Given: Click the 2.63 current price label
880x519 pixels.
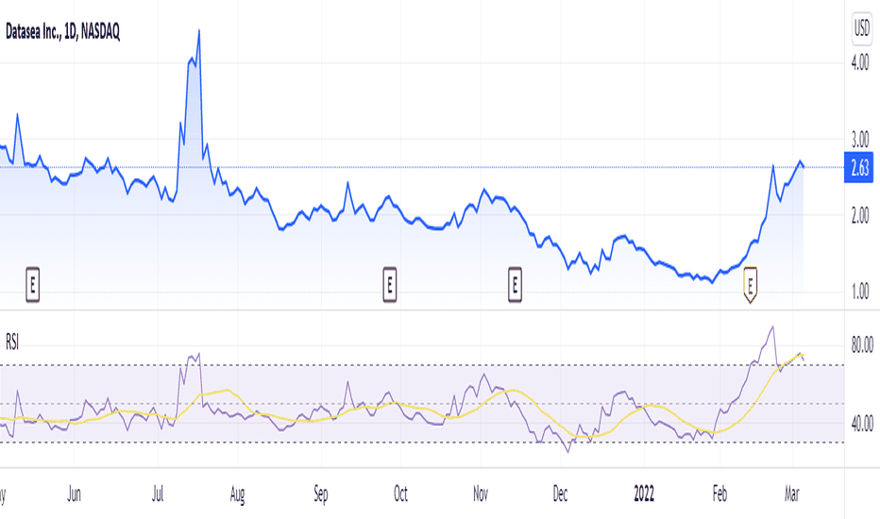Looking at the screenshot, I should coord(859,167).
